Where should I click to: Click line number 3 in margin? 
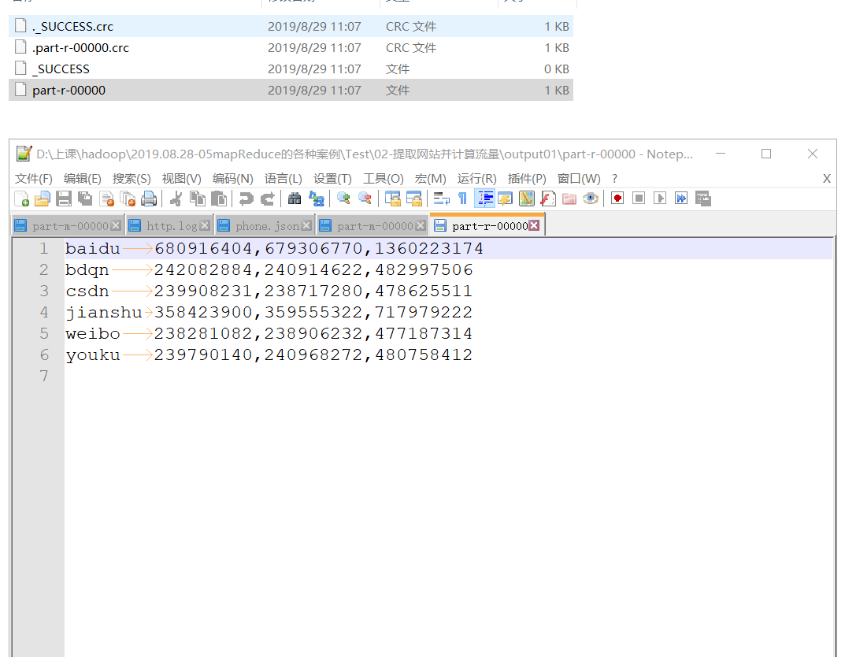point(44,291)
